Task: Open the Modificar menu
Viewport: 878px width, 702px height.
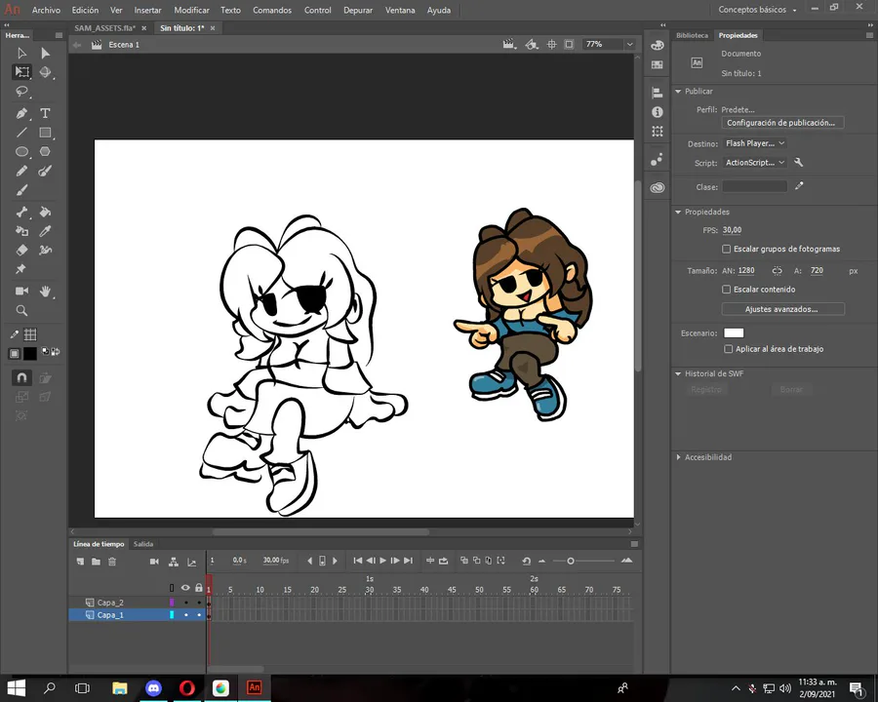Action: [x=191, y=10]
